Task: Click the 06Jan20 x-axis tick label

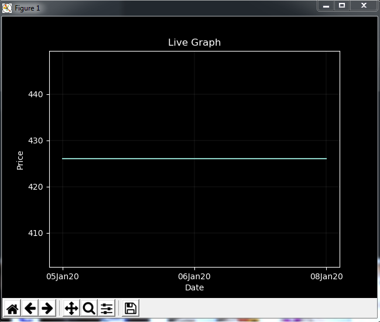Action: pos(194,276)
